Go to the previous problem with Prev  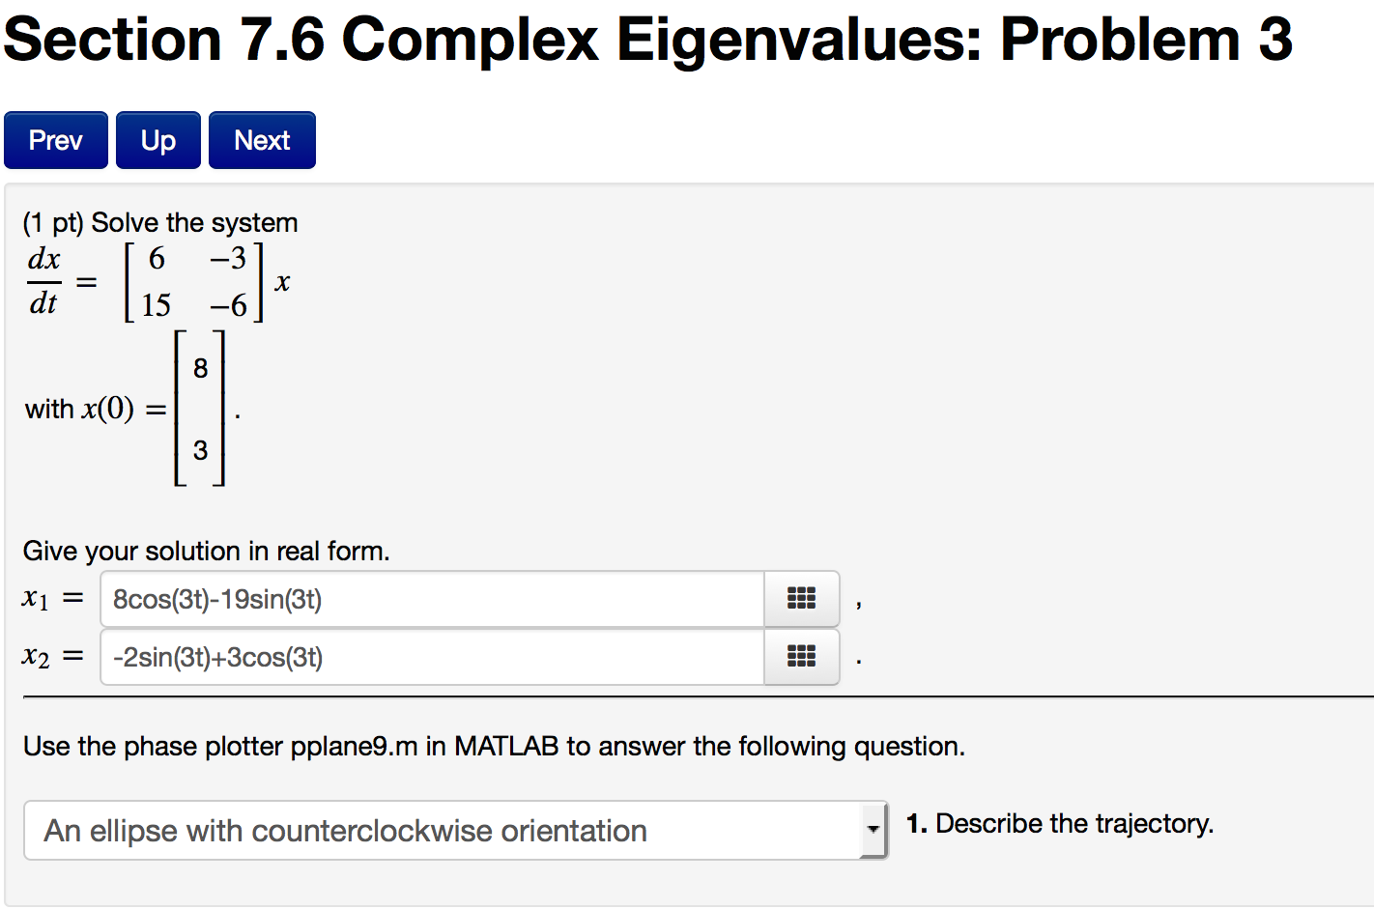click(56, 140)
